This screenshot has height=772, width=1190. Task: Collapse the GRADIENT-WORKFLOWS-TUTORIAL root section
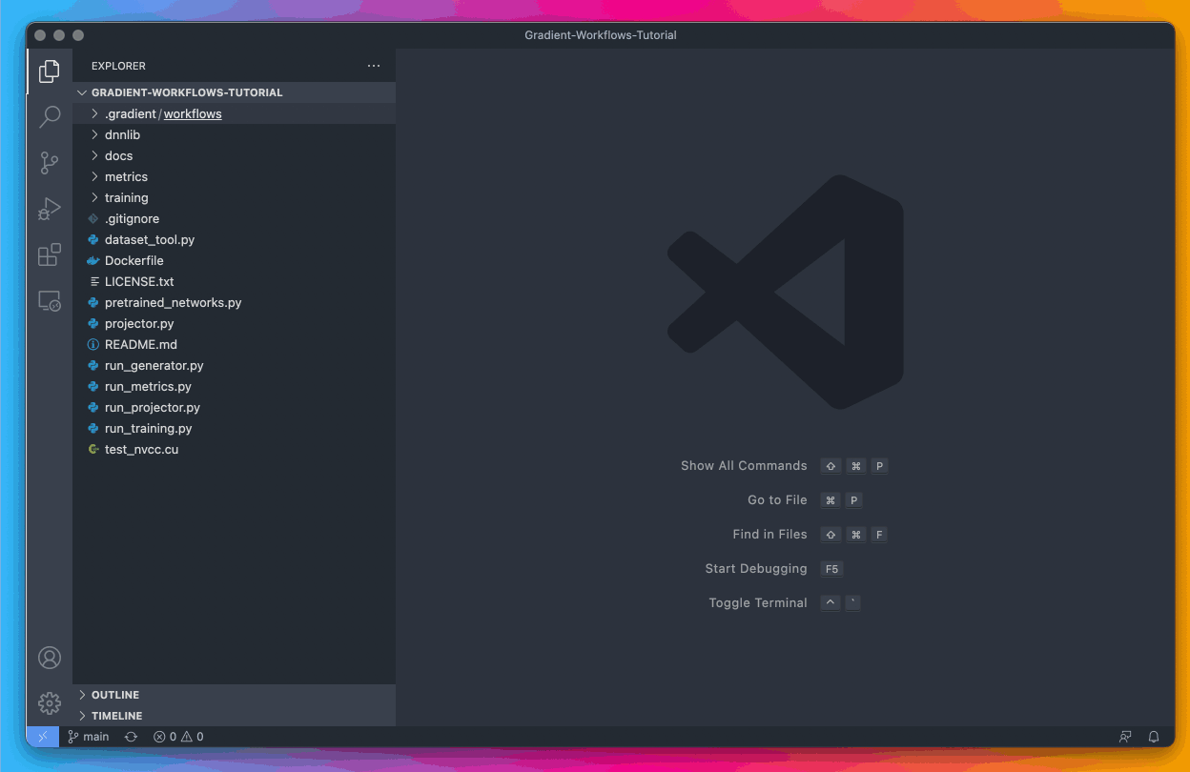[x=234, y=92]
